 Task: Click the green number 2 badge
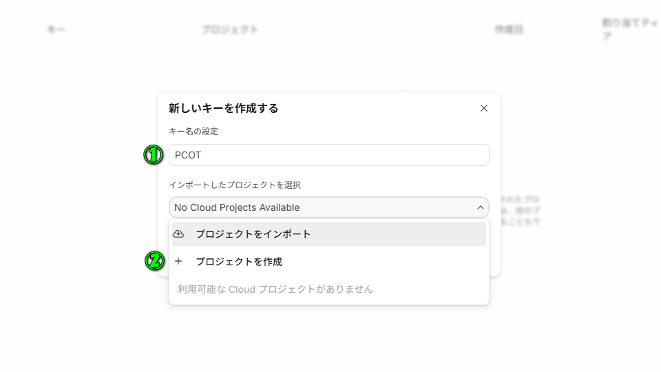(x=155, y=261)
